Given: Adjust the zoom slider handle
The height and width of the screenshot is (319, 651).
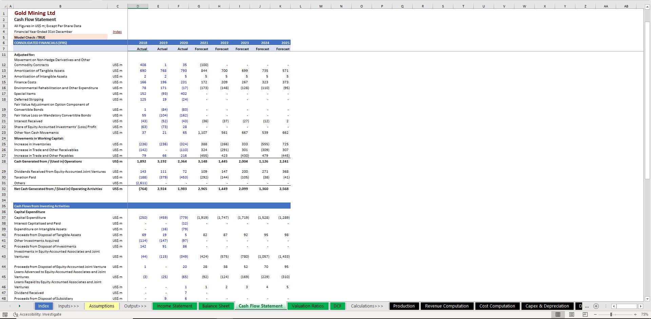Looking at the screenshot, I should pyautogui.click(x=611, y=315).
